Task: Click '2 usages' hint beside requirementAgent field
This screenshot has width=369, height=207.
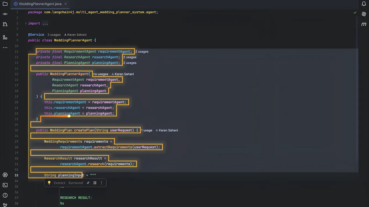Action: tap(142, 52)
